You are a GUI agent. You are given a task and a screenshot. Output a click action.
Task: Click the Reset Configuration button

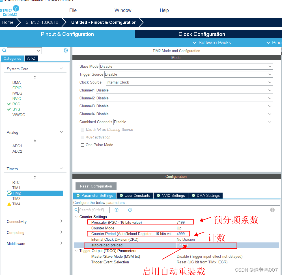[x=96, y=186]
